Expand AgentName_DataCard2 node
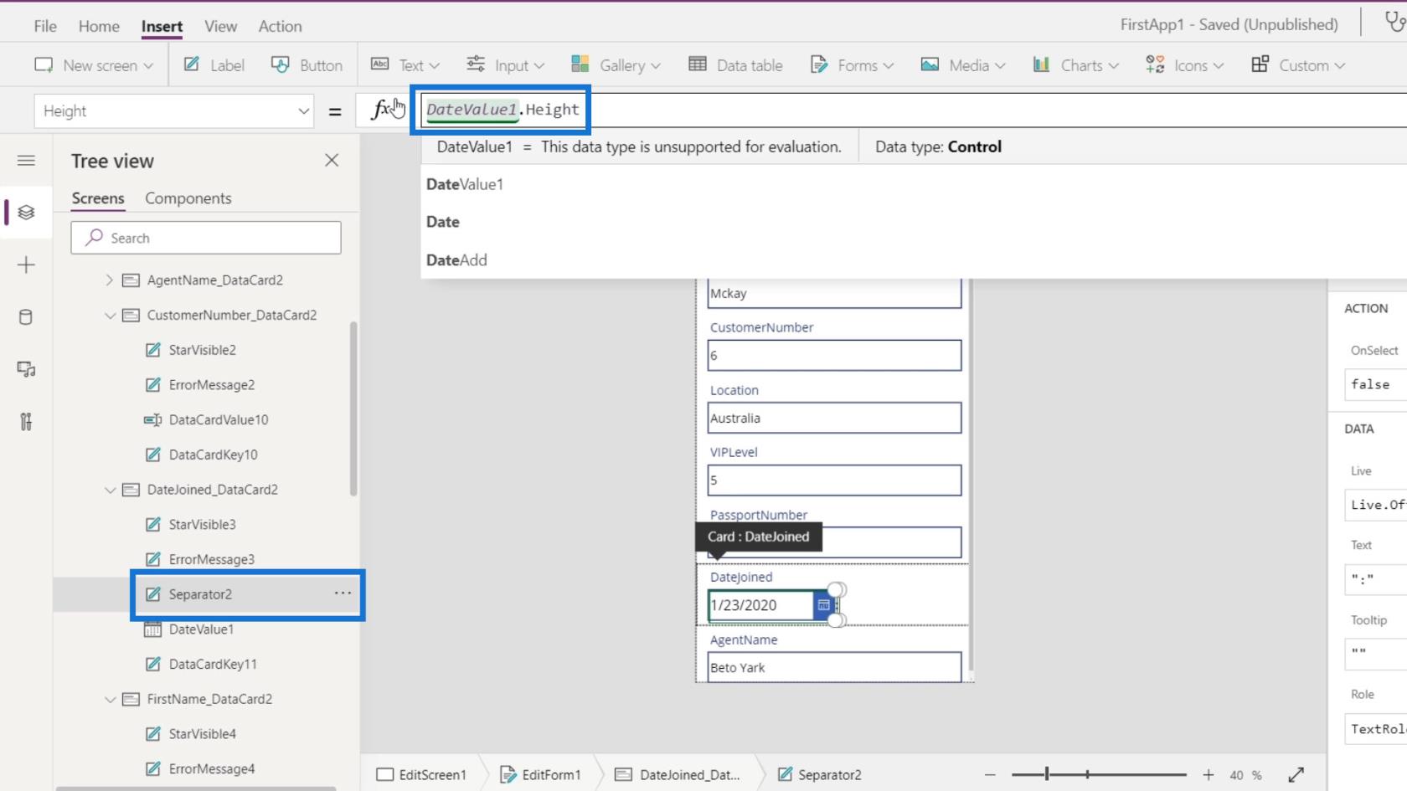Image resolution: width=1407 pixels, height=791 pixels. pyautogui.click(x=109, y=280)
